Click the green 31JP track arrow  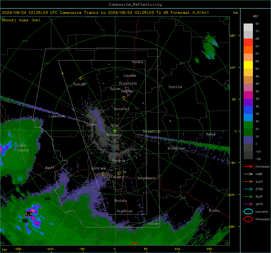coord(248,196)
